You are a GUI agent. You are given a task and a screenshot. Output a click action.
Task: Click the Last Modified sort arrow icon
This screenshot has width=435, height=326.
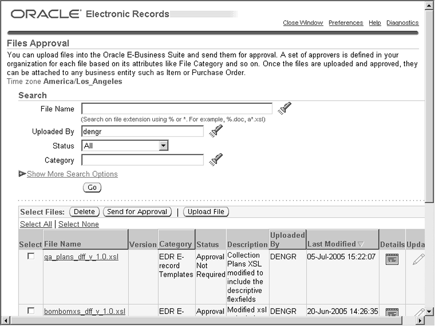click(x=361, y=244)
